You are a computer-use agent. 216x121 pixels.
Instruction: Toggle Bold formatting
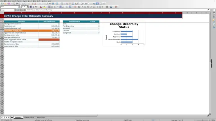coord(31,7)
